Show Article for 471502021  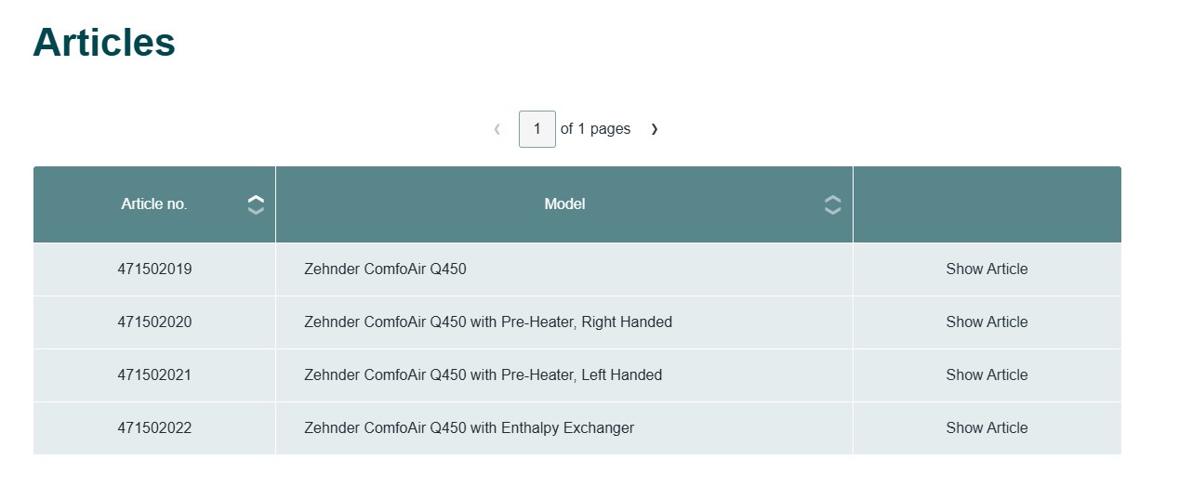click(x=987, y=375)
